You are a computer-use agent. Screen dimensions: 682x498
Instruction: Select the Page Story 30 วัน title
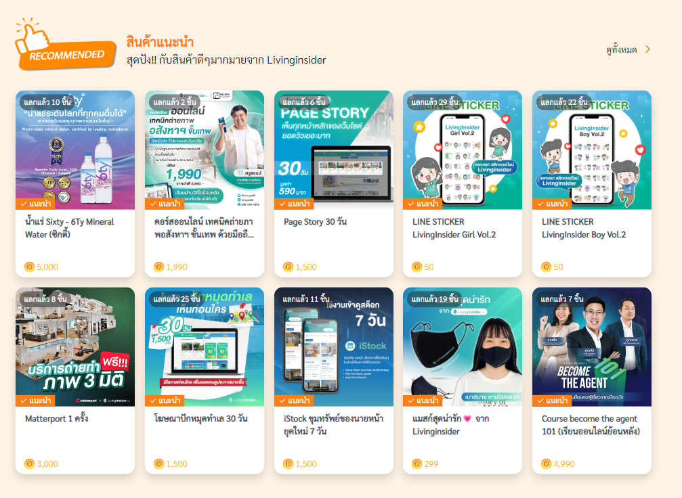pos(316,222)
